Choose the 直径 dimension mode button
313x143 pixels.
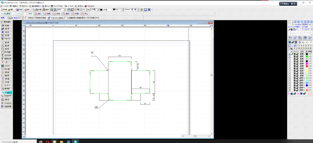pos(66,14)
